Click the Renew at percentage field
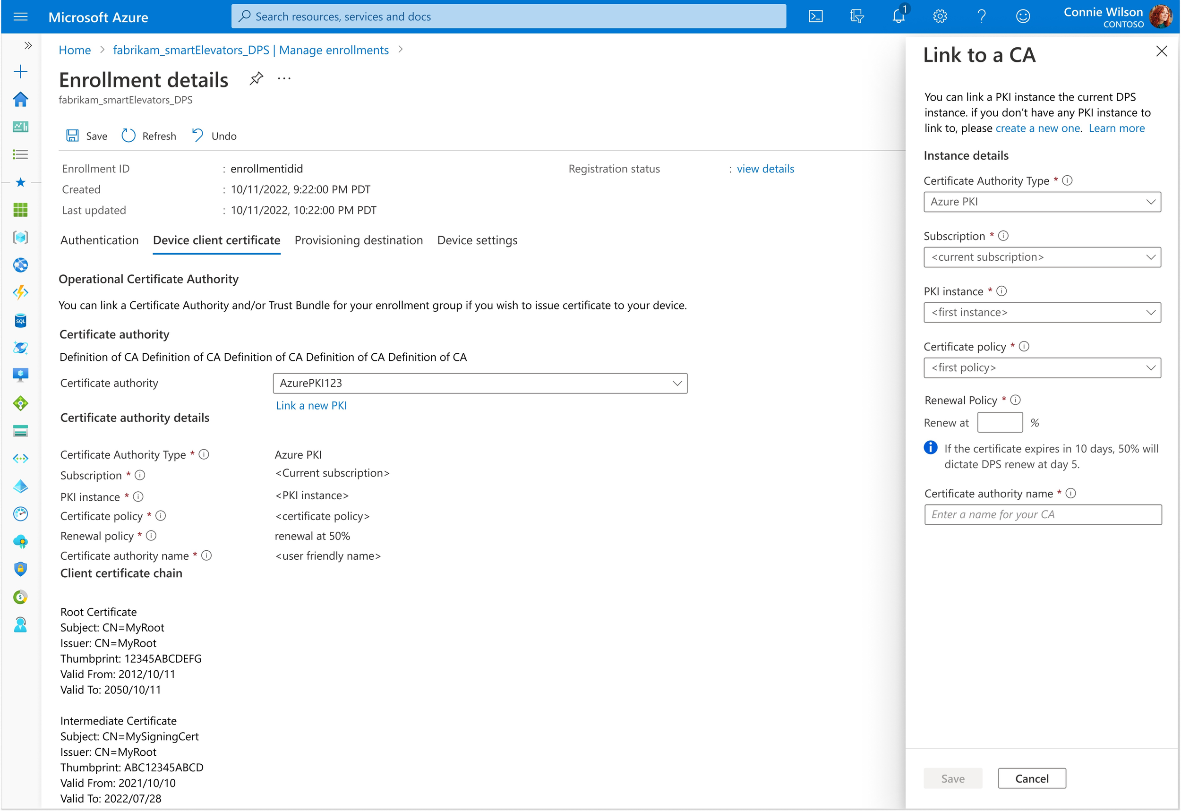Screen dimensions: 1181x811 (x=1000, y=422)
